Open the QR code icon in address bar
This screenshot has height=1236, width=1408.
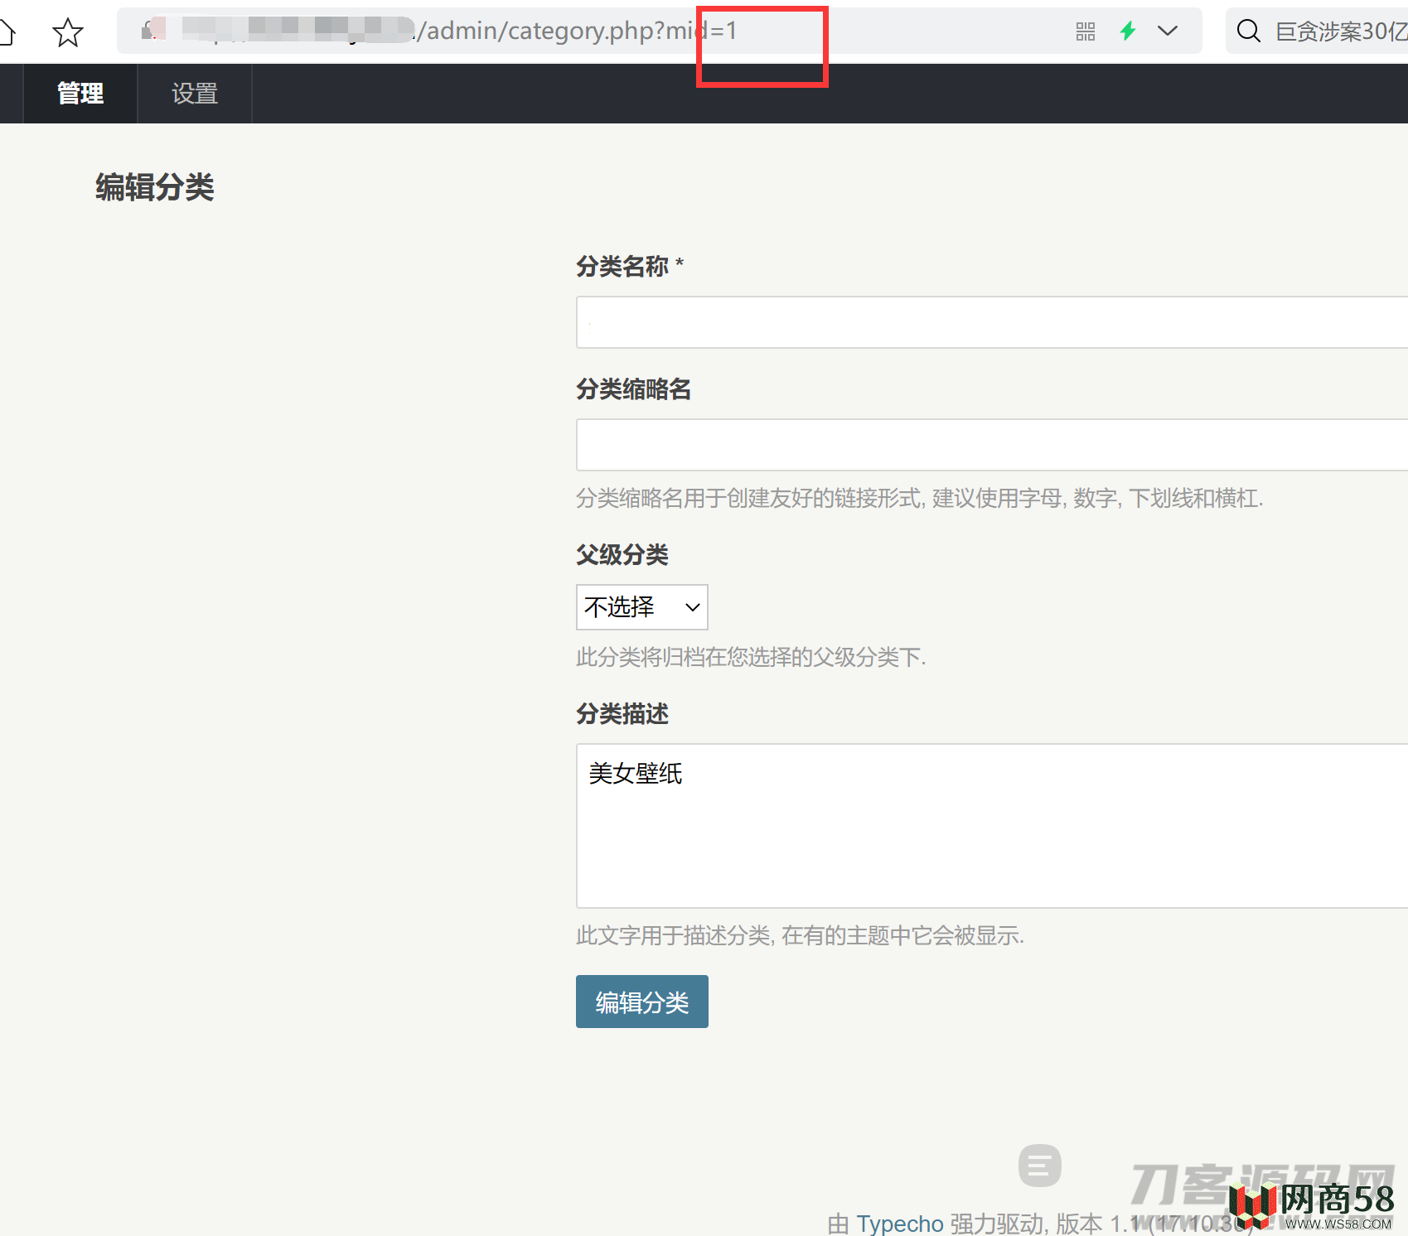point(1086,31)
